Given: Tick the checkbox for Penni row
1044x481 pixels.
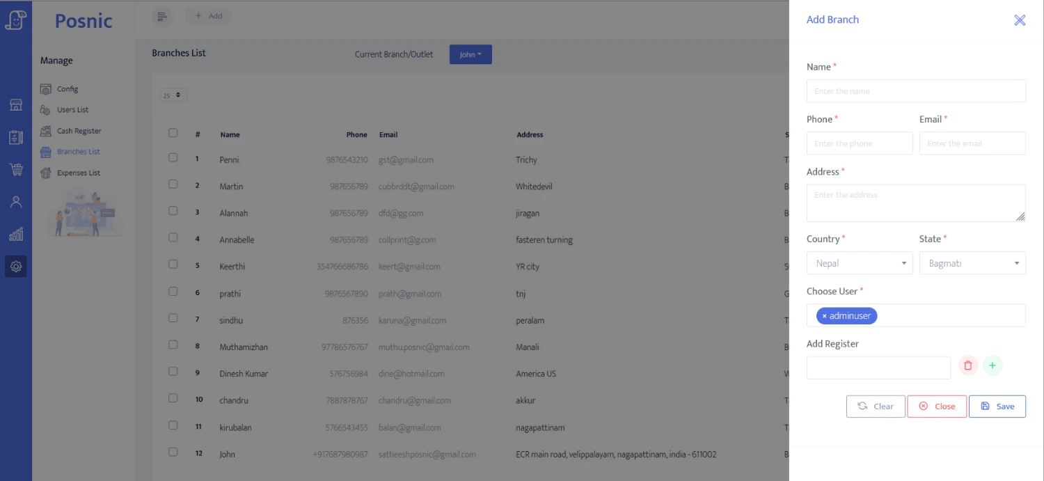Looking at the screenshot, I should click(x=173, y=158).
